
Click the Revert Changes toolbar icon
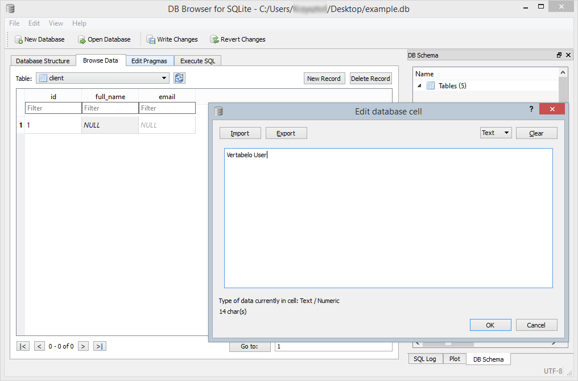214,39
